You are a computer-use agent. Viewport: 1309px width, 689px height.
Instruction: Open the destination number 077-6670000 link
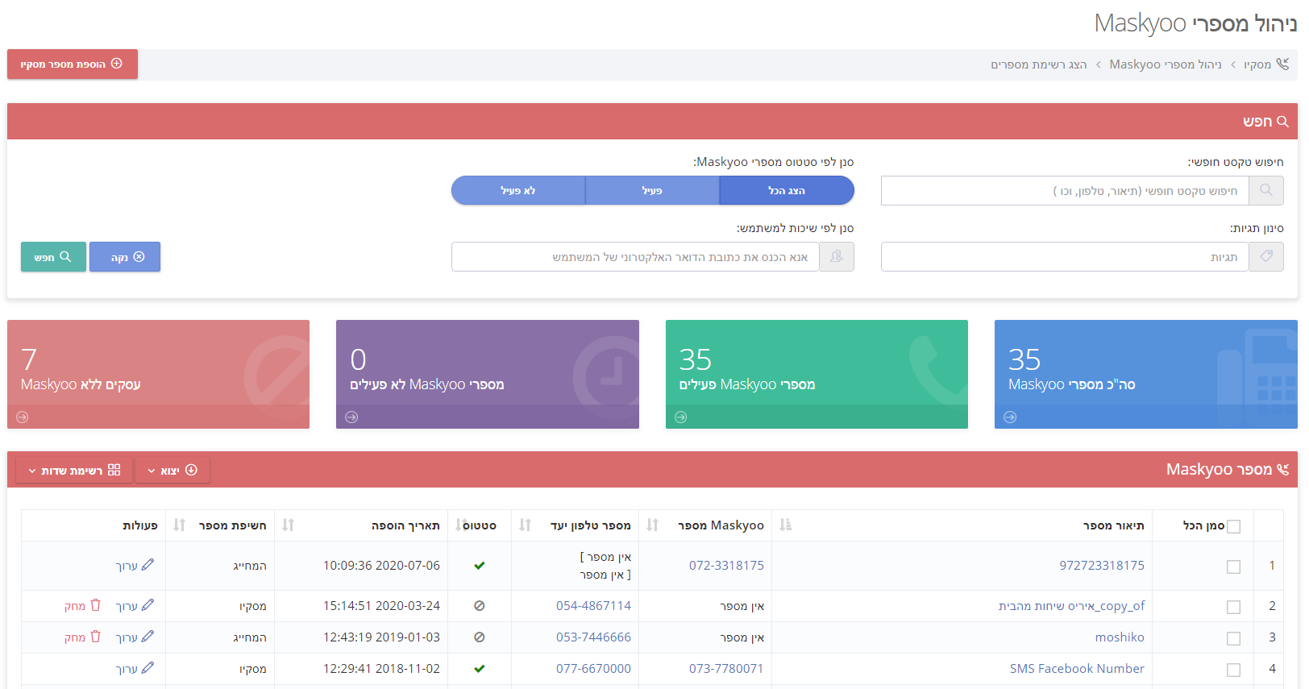593,669
